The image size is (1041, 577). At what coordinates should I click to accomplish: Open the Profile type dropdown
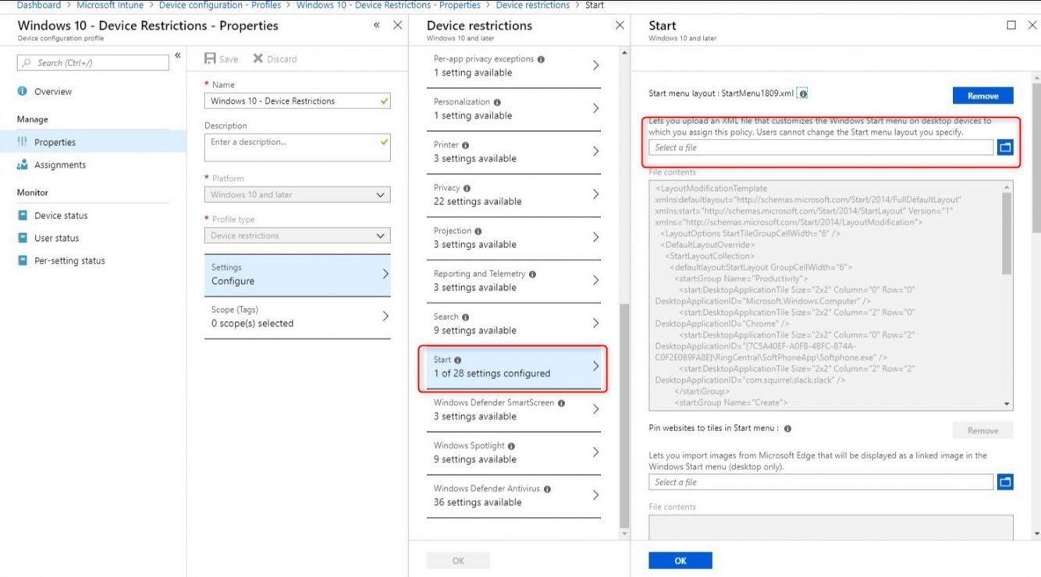point(381,235)
